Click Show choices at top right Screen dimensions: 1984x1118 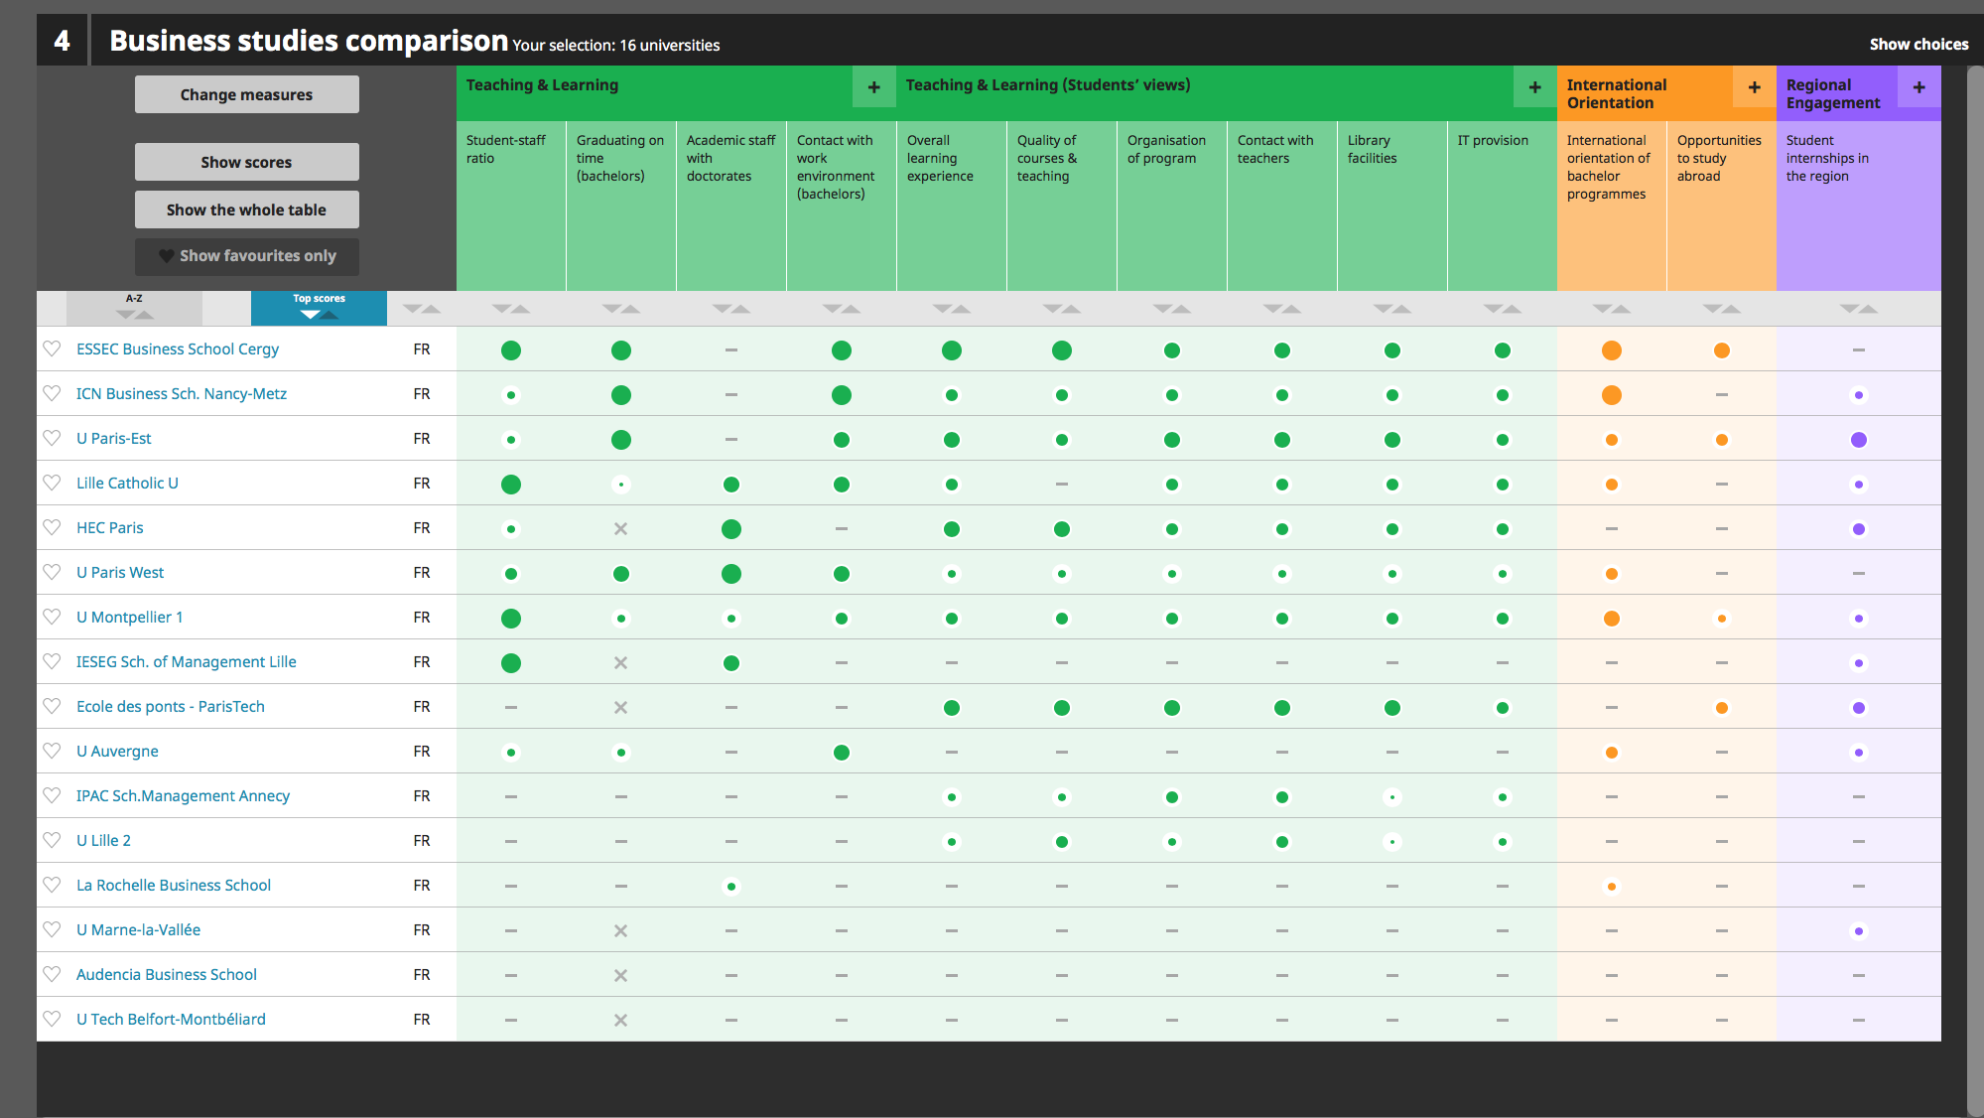pyautogui.click(x=1918, y=44)
